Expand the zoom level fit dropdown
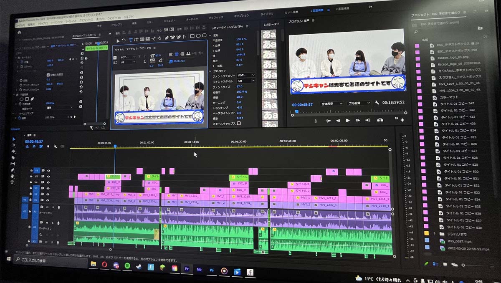The image size is (501, 283). pyautogui.click(x=332, y=104)
